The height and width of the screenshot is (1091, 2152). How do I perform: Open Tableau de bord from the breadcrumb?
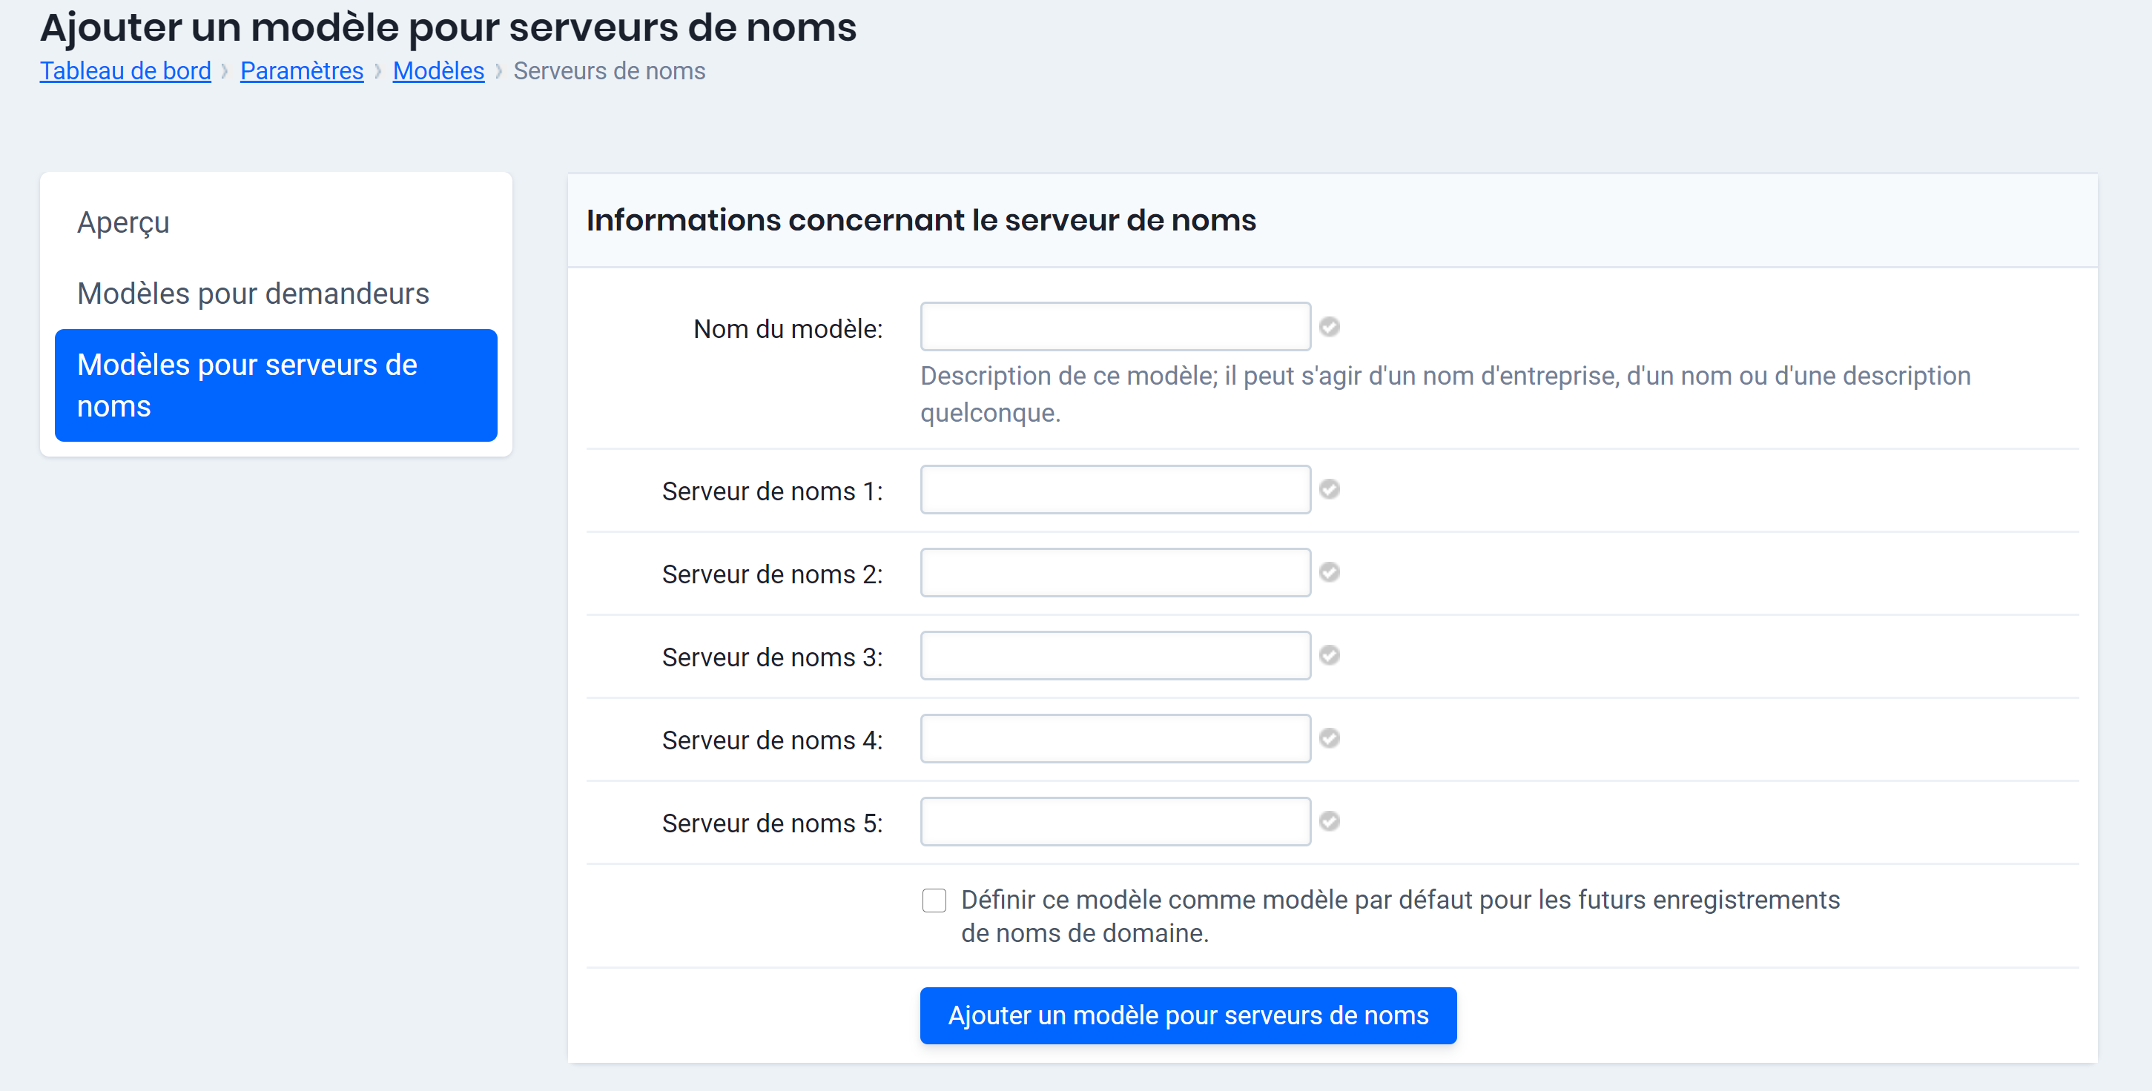tap(125, 71)
